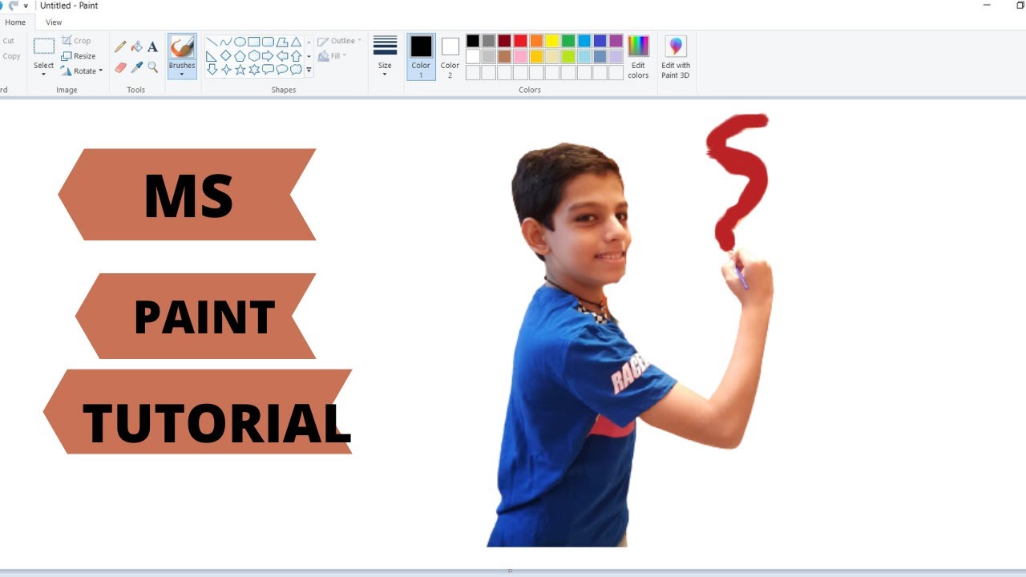
Task: Open the shape Fill dropdown
Action: point(333,56)
